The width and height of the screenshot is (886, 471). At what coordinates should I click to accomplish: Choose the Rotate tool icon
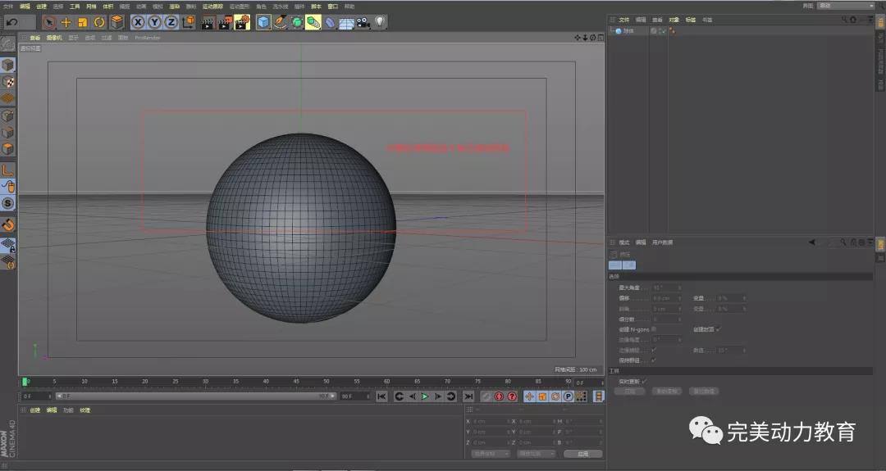99,22
